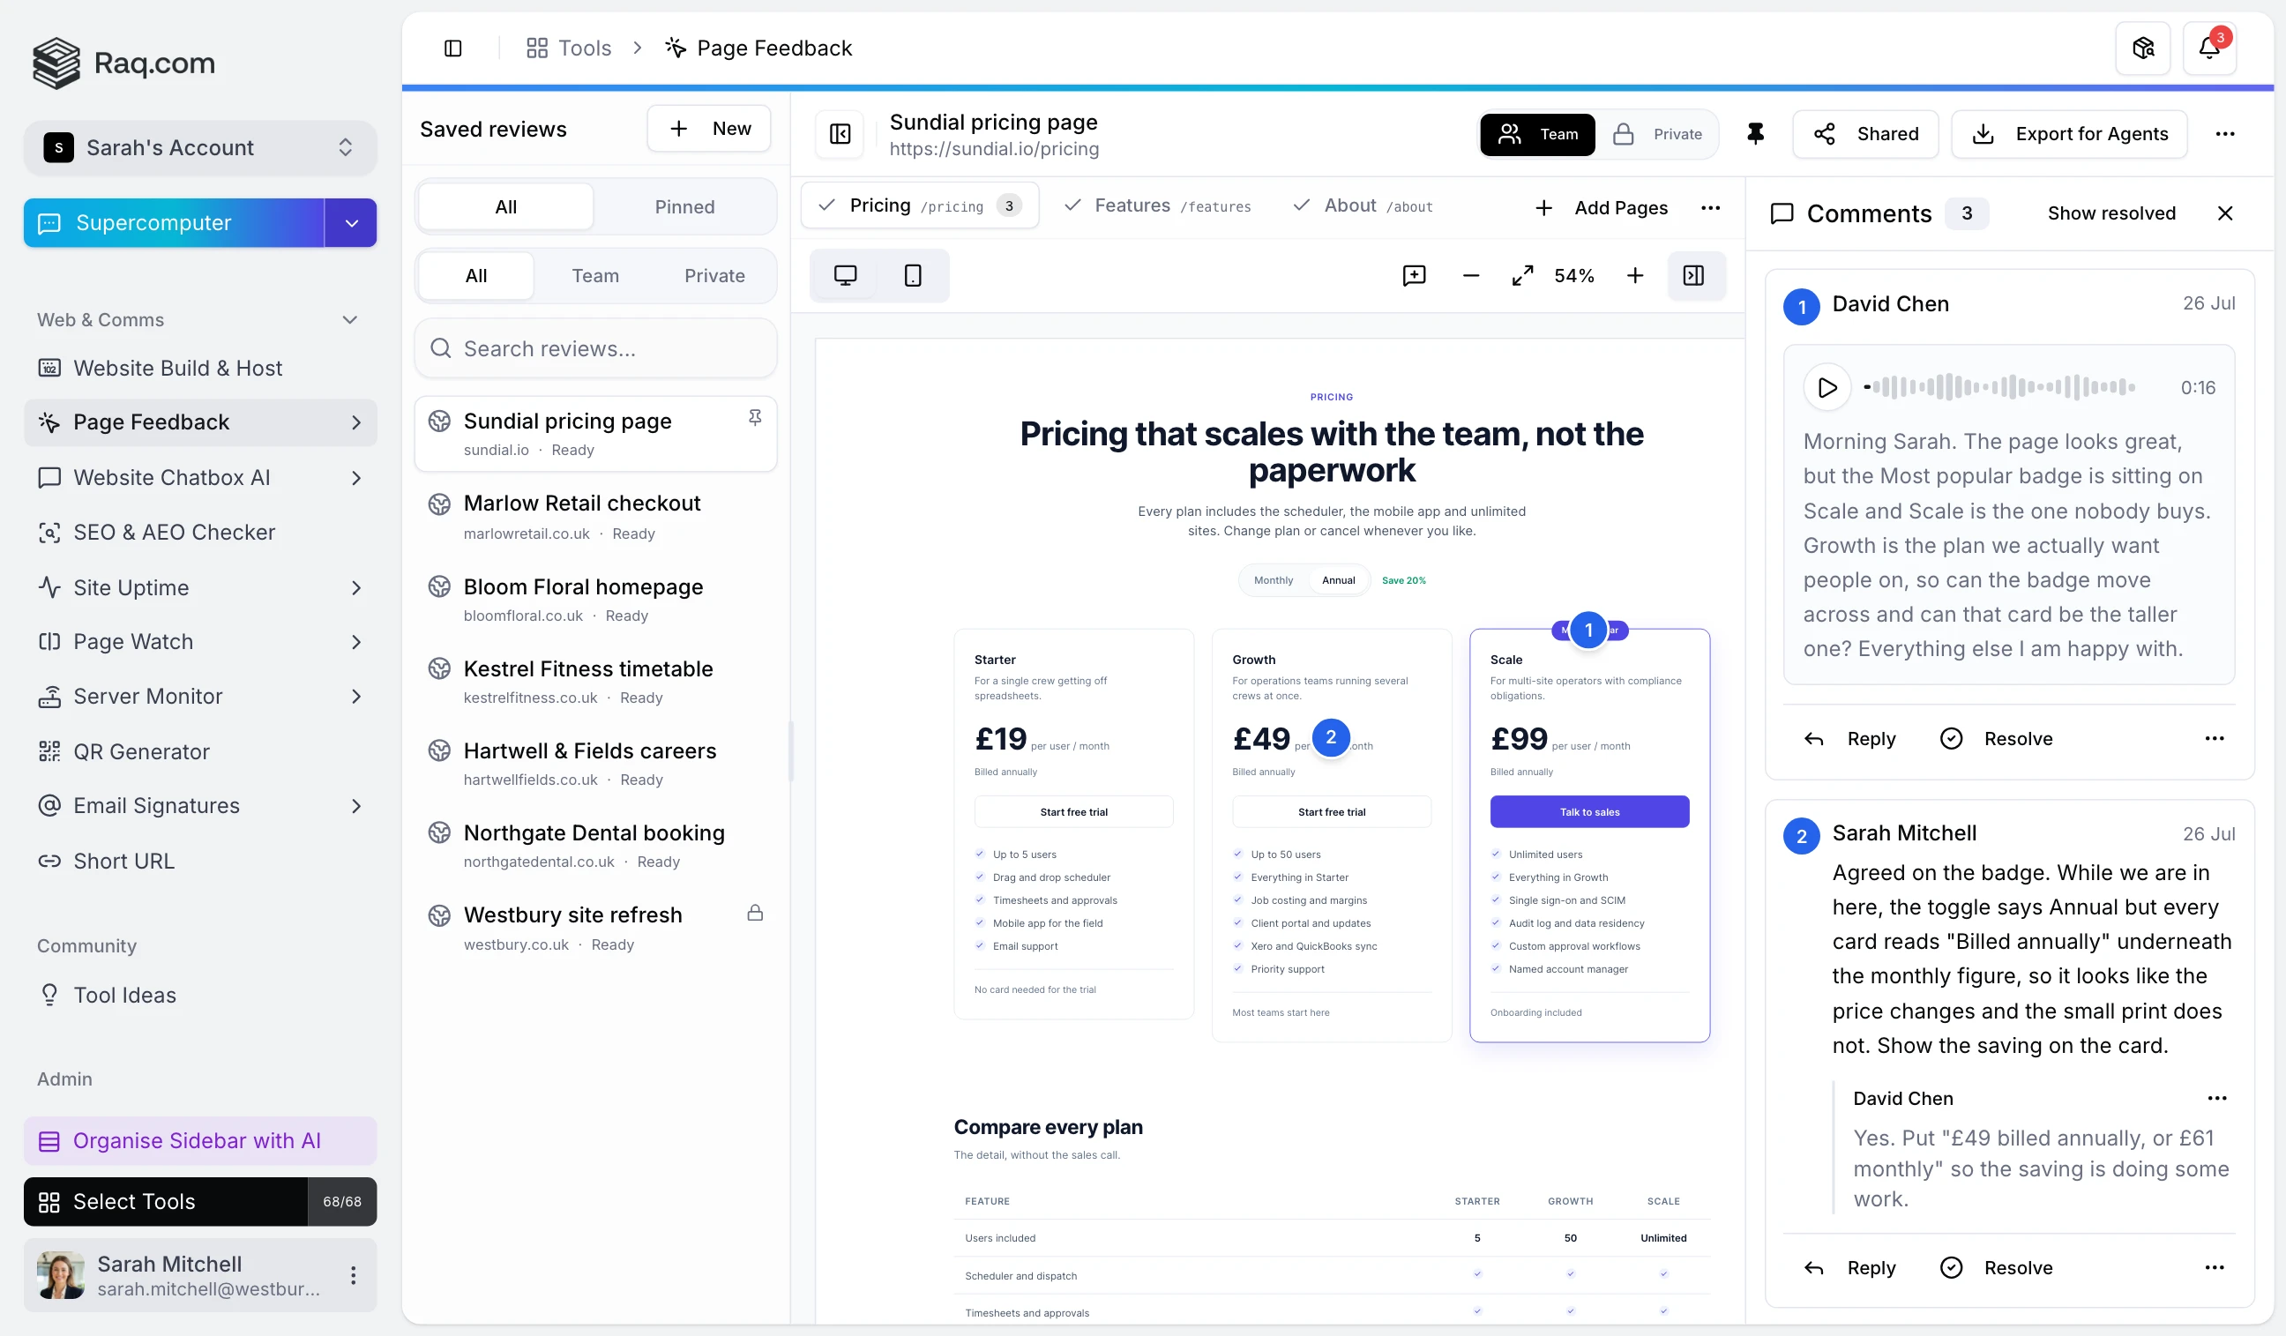Filter saved reviews to Pinned
This screenshot has height=1336, width=2286.
684,207
